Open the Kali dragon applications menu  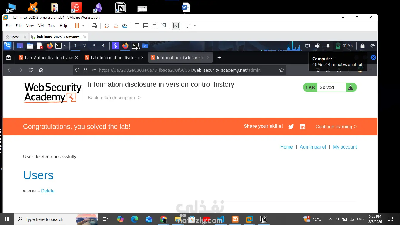tap(8, 46)
